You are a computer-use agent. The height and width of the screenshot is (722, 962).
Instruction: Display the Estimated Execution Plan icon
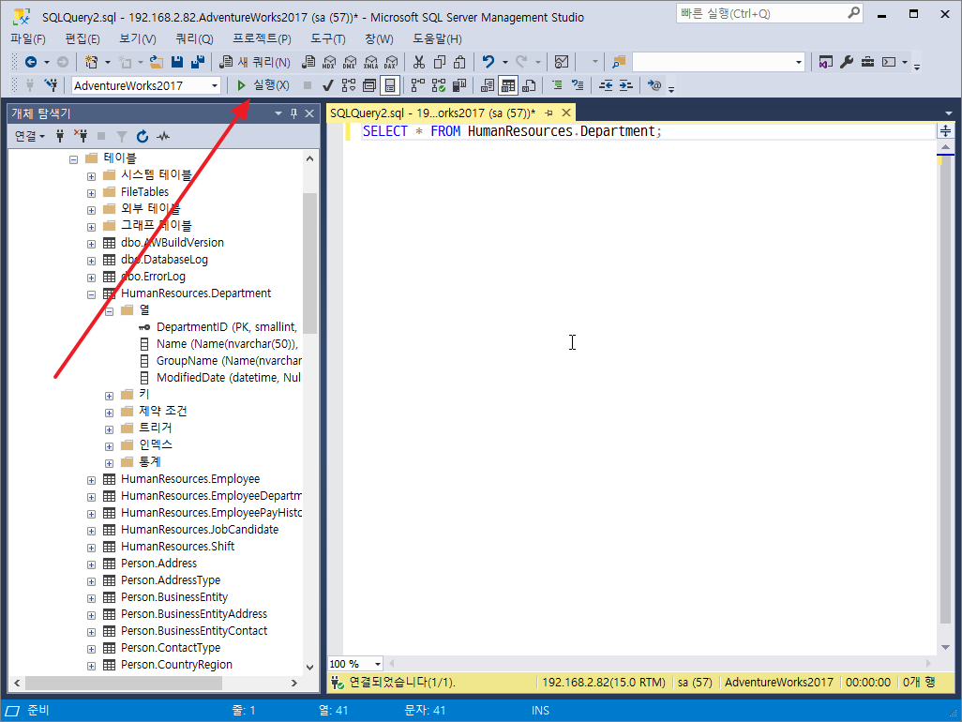[349, 85]
